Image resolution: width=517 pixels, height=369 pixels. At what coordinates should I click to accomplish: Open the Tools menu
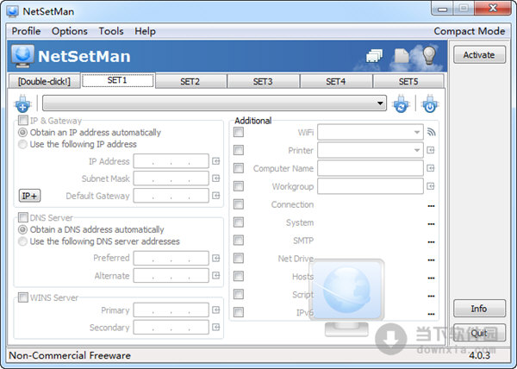[111, 31]
